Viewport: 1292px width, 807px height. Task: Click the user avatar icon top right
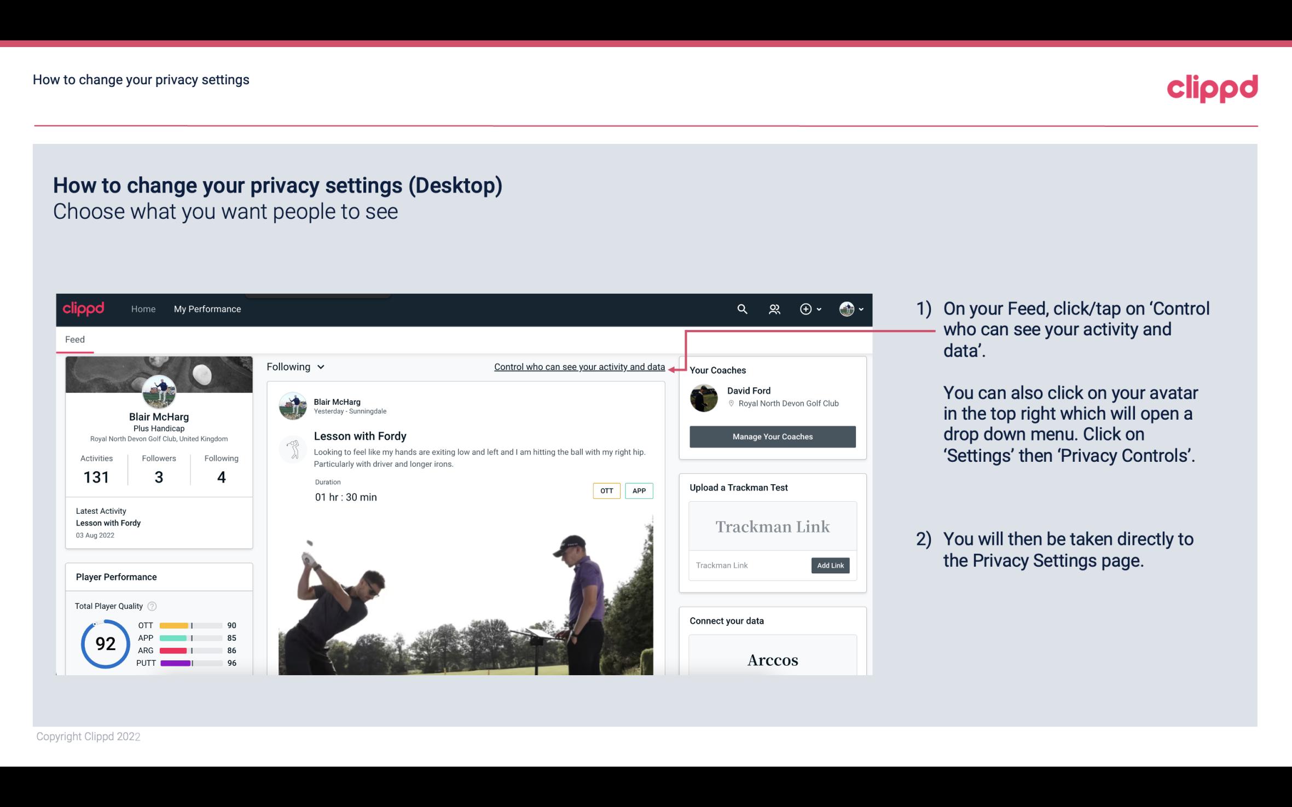[x=847, y=309]
